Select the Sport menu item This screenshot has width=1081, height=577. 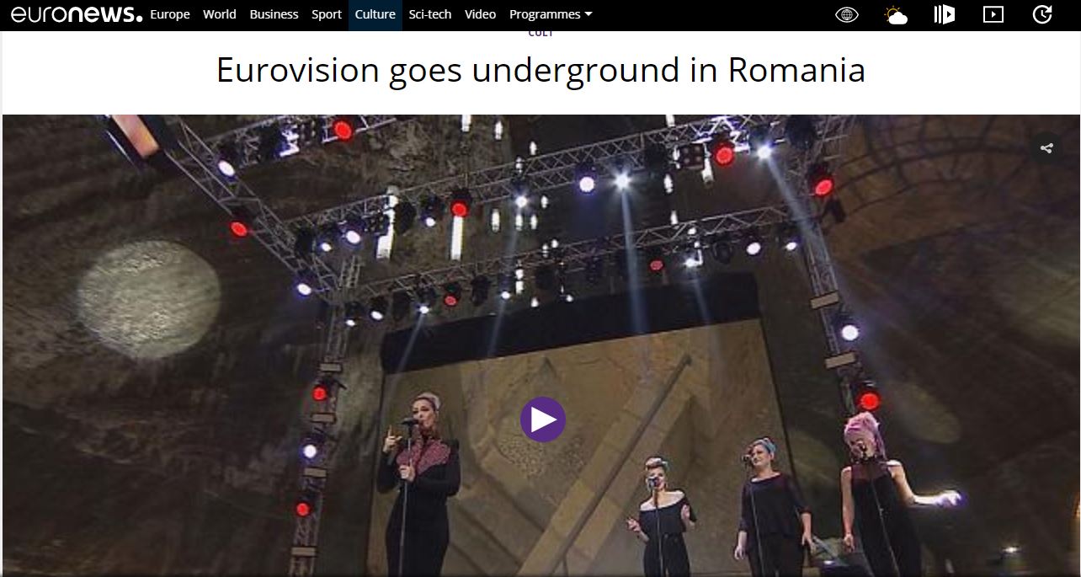pyautogui.click(x=327, y=14)
